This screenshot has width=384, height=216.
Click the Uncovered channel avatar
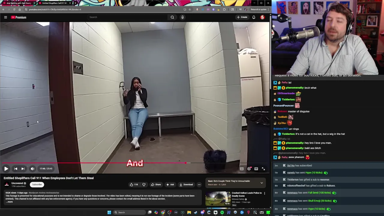pyautogui.click(x=7, y=184)
